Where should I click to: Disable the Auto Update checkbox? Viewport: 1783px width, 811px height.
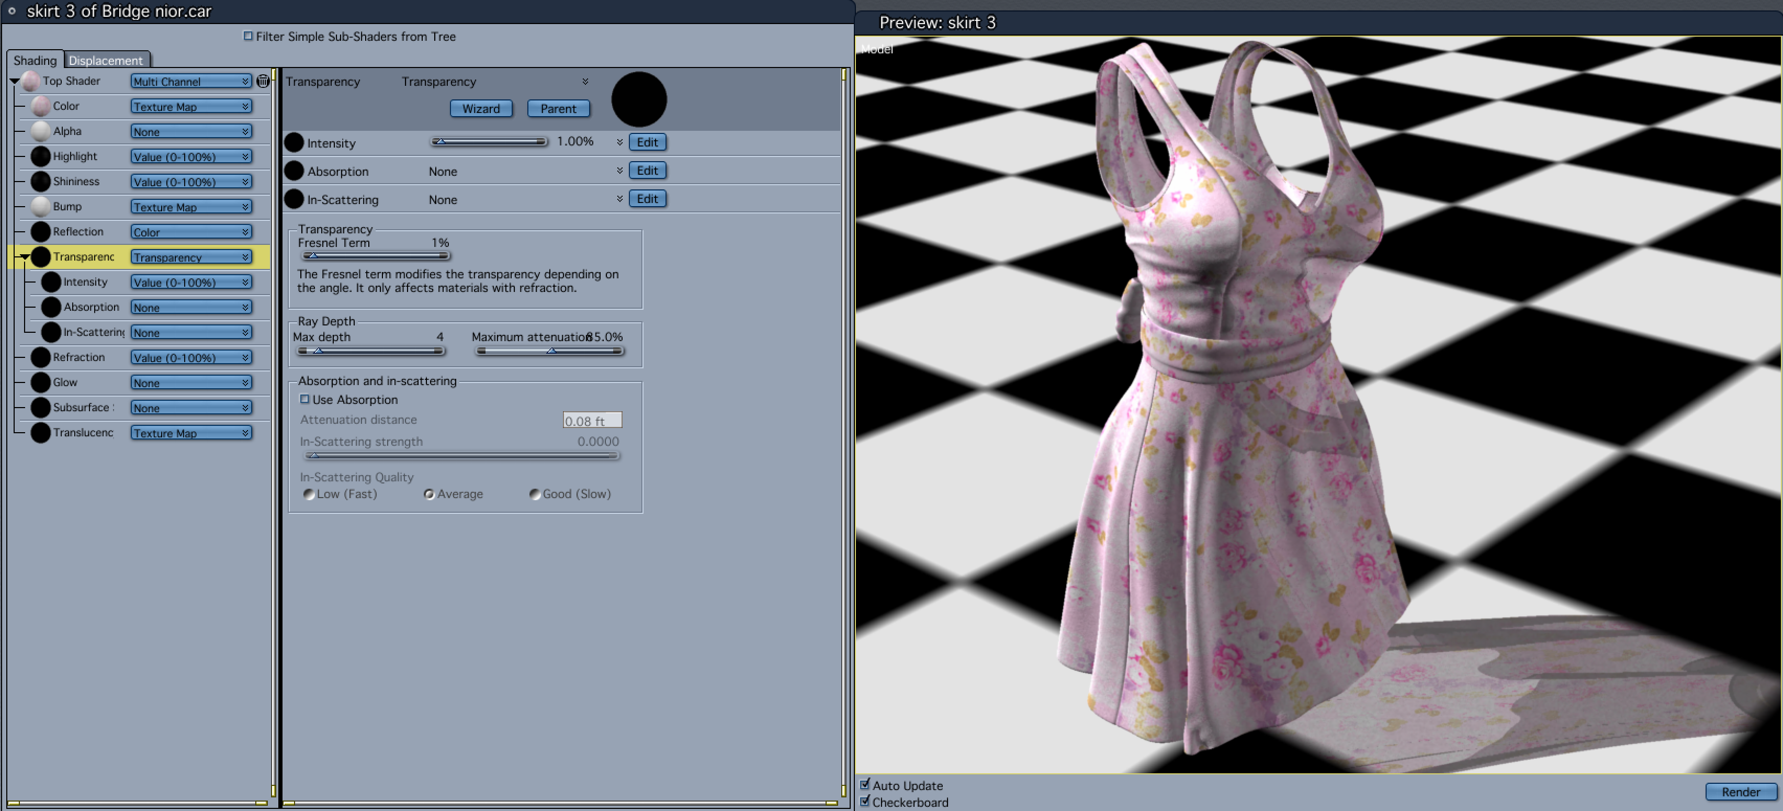(x=864, y=784)
